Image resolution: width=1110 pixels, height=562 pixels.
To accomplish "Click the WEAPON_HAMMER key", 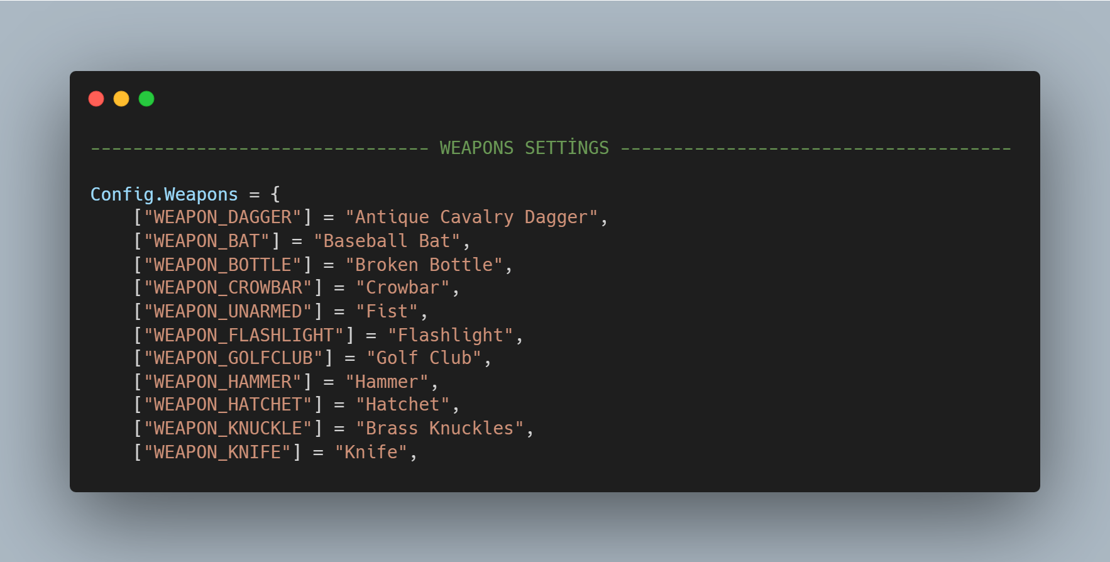I will pos(223,382).
